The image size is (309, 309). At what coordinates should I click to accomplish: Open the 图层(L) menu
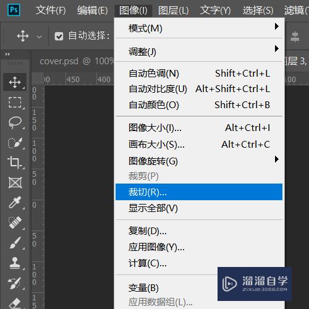pyautogui.click(x=173, y=11)
